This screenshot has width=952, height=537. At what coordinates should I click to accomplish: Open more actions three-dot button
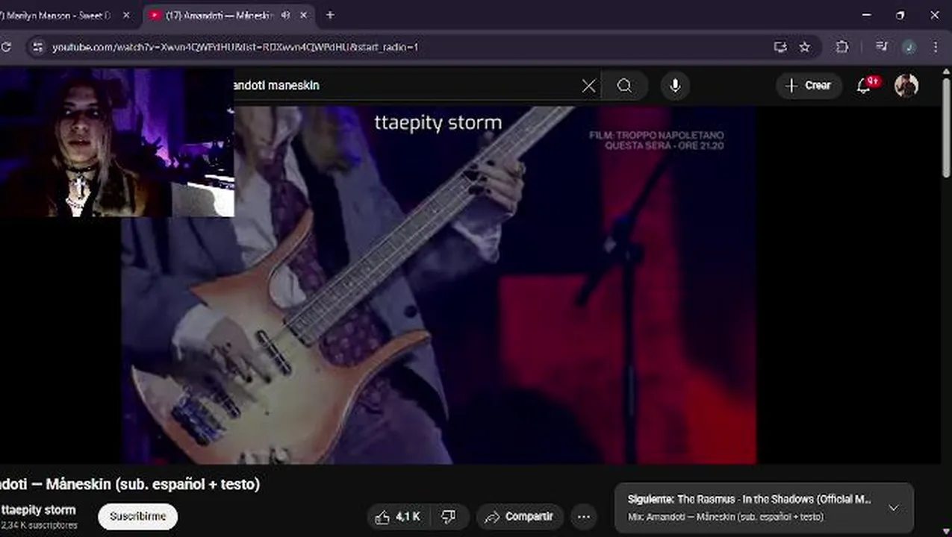[x=584, y=517]
